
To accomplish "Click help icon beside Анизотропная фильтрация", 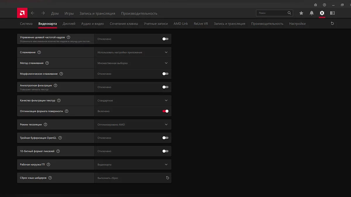I will [56, 86].
